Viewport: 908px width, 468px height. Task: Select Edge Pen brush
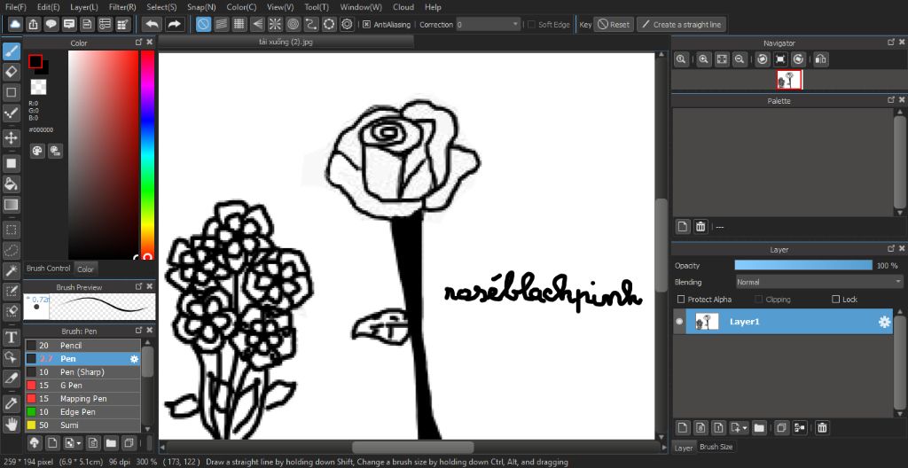click(82, 412)
